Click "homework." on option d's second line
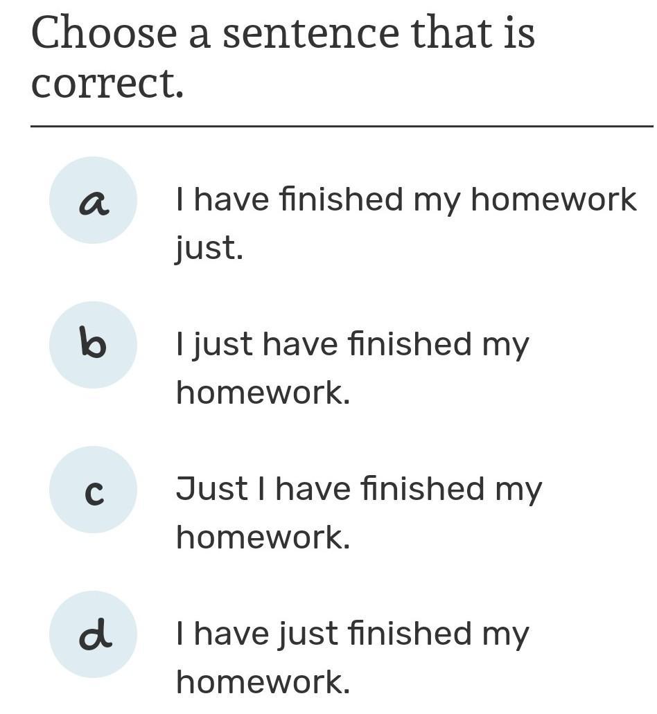 pos(263,682)
